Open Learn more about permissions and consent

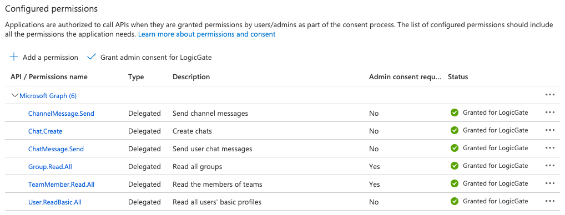[207, 34]
